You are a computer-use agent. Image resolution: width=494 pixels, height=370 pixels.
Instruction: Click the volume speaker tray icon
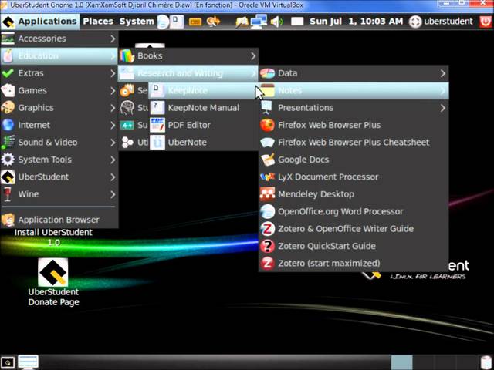[277, 22]
